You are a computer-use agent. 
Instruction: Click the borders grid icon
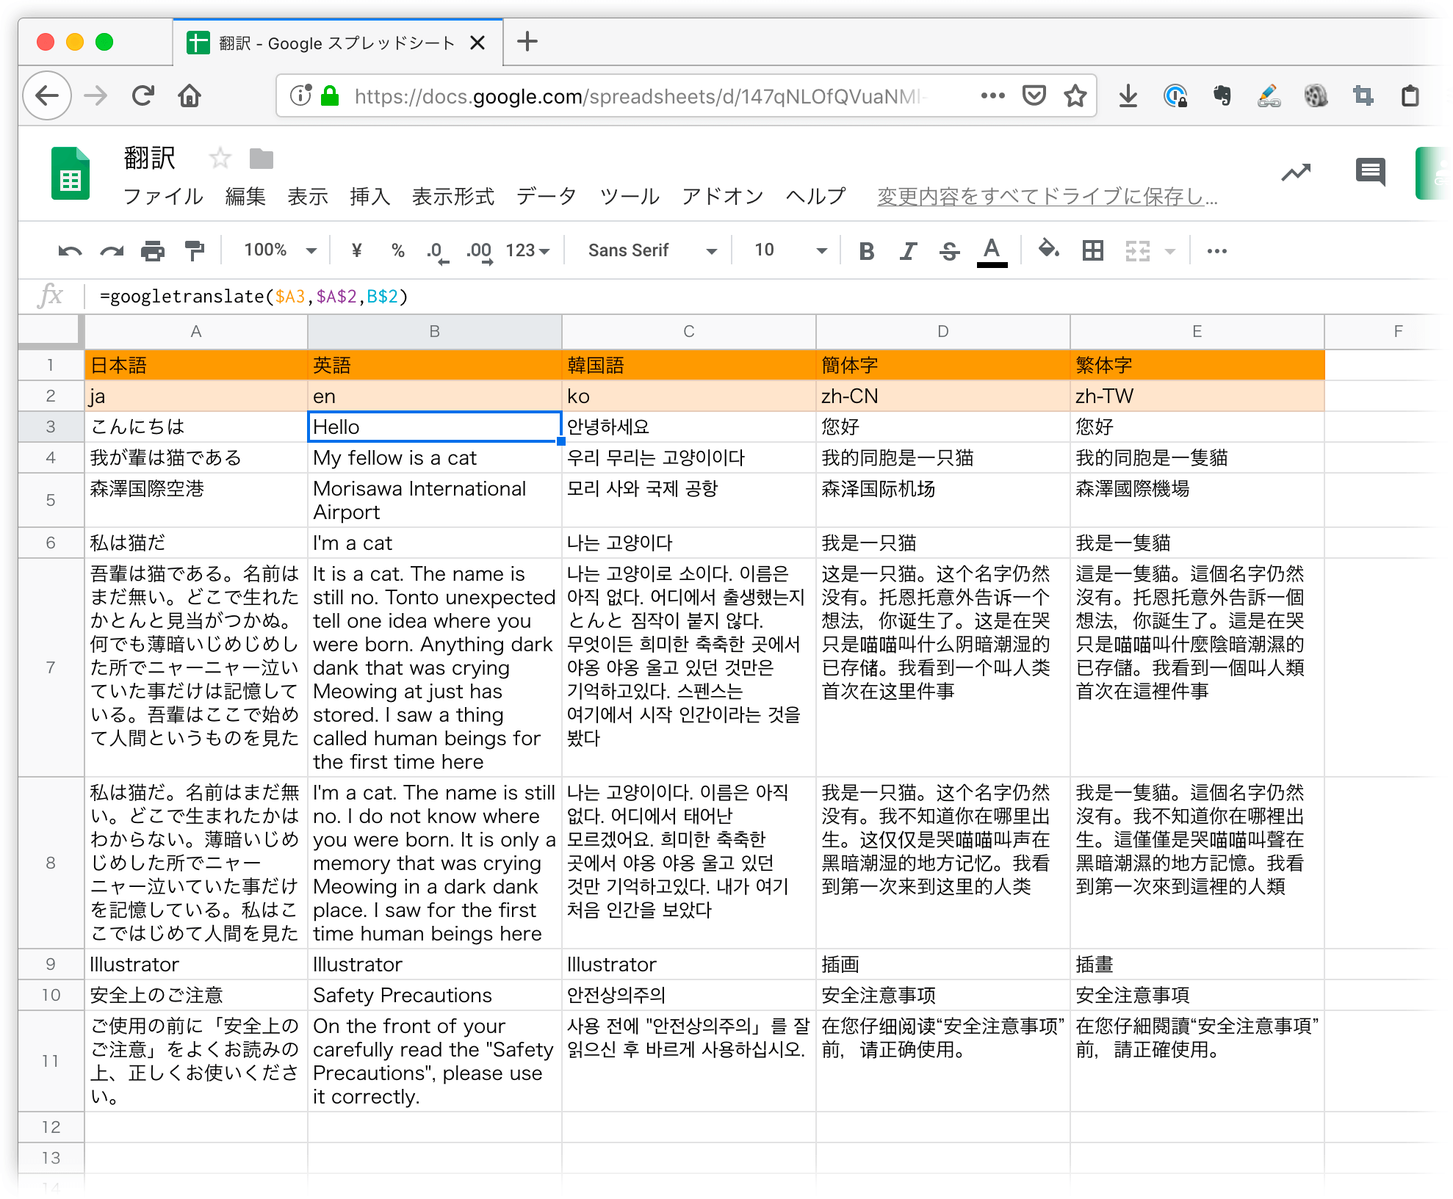[x=1092, y=251]
